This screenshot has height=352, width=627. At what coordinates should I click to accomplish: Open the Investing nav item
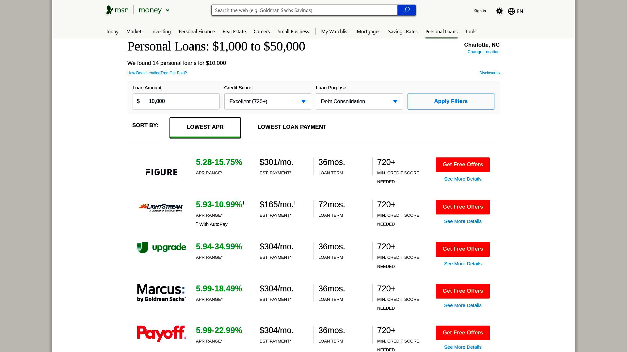tap(161, 32)
